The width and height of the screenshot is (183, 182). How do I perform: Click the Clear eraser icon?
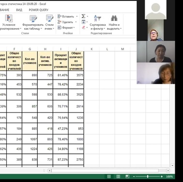(83, 28)
